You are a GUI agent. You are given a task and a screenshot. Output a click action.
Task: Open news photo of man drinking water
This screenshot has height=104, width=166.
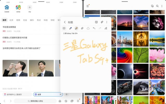pos(15,68)
